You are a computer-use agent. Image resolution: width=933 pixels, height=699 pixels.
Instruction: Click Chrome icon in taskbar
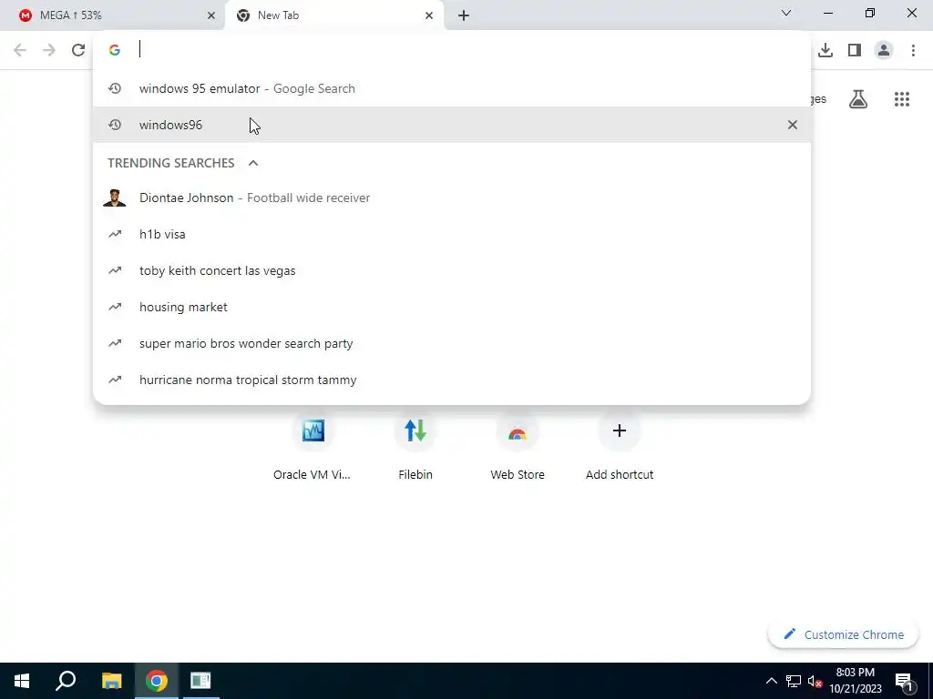(156, 681)
